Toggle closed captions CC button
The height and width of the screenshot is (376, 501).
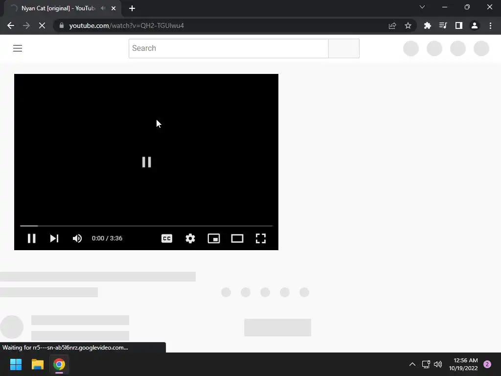(x=167, y=238)
